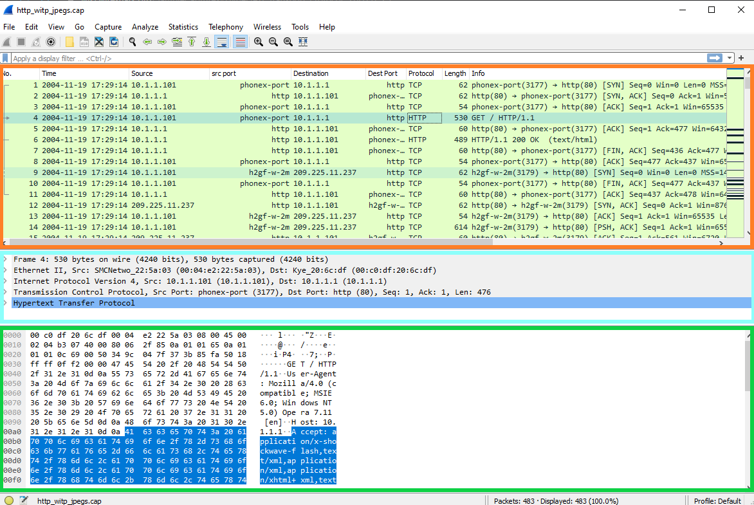754x505 pixels.
Task: Toggle auto-scroll to last packet button
Action: tap(222, 42)
